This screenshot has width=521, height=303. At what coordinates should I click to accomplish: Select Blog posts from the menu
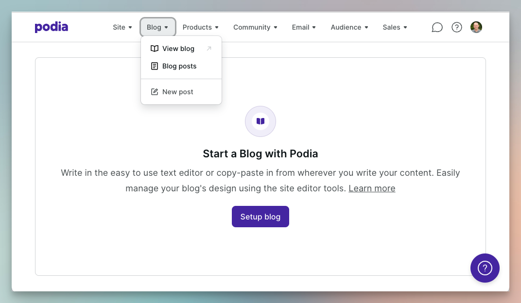tap(179, 66)
